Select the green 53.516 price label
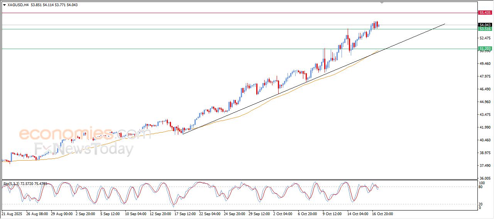Screen dimensions: 494x219 [485, 29]
